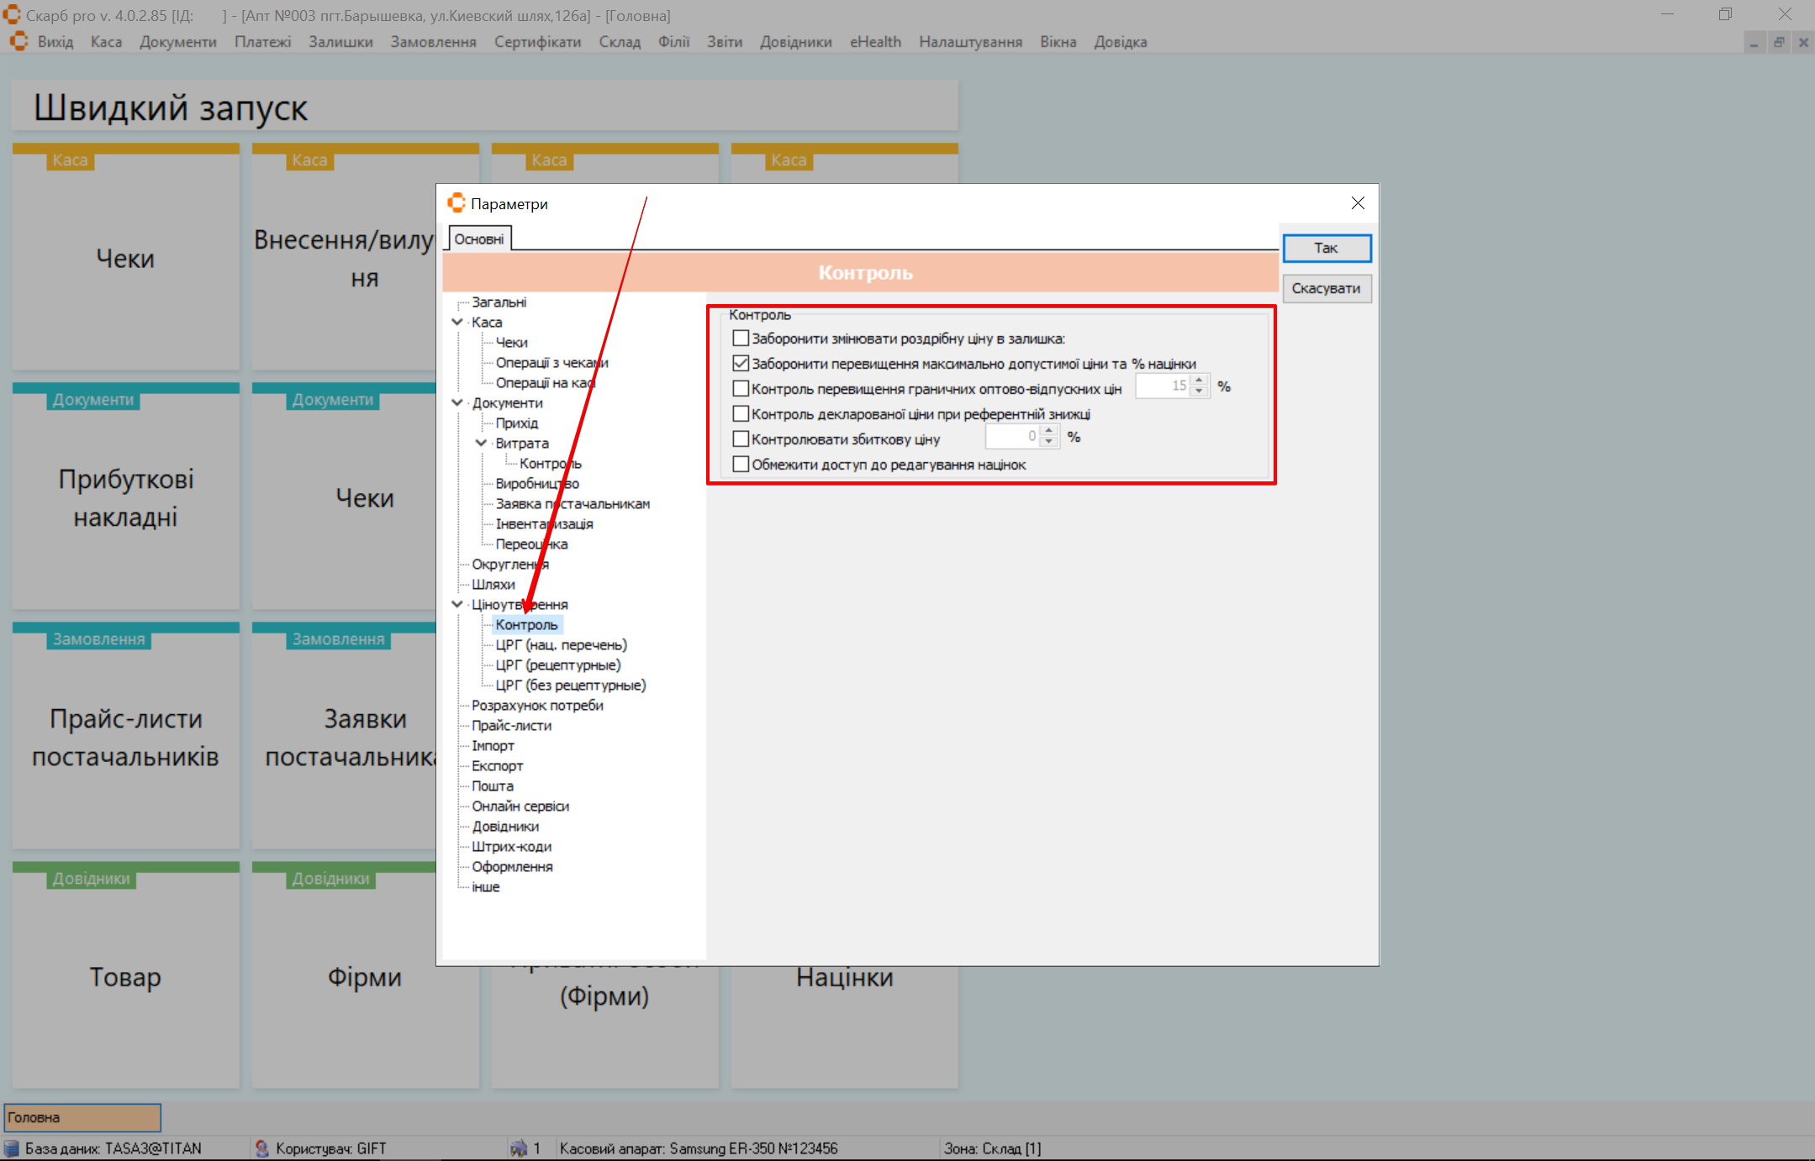
Task: Open the Налаштування menu
Action: click(x=970, y=42)
